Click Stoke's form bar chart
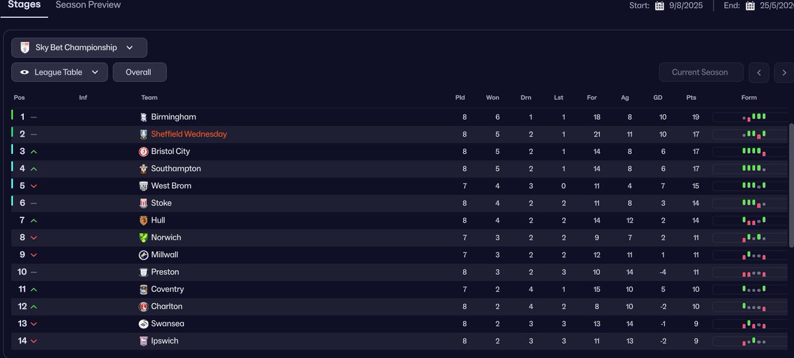794x358 pixels. pyautogui.click(x=754, y=203)
